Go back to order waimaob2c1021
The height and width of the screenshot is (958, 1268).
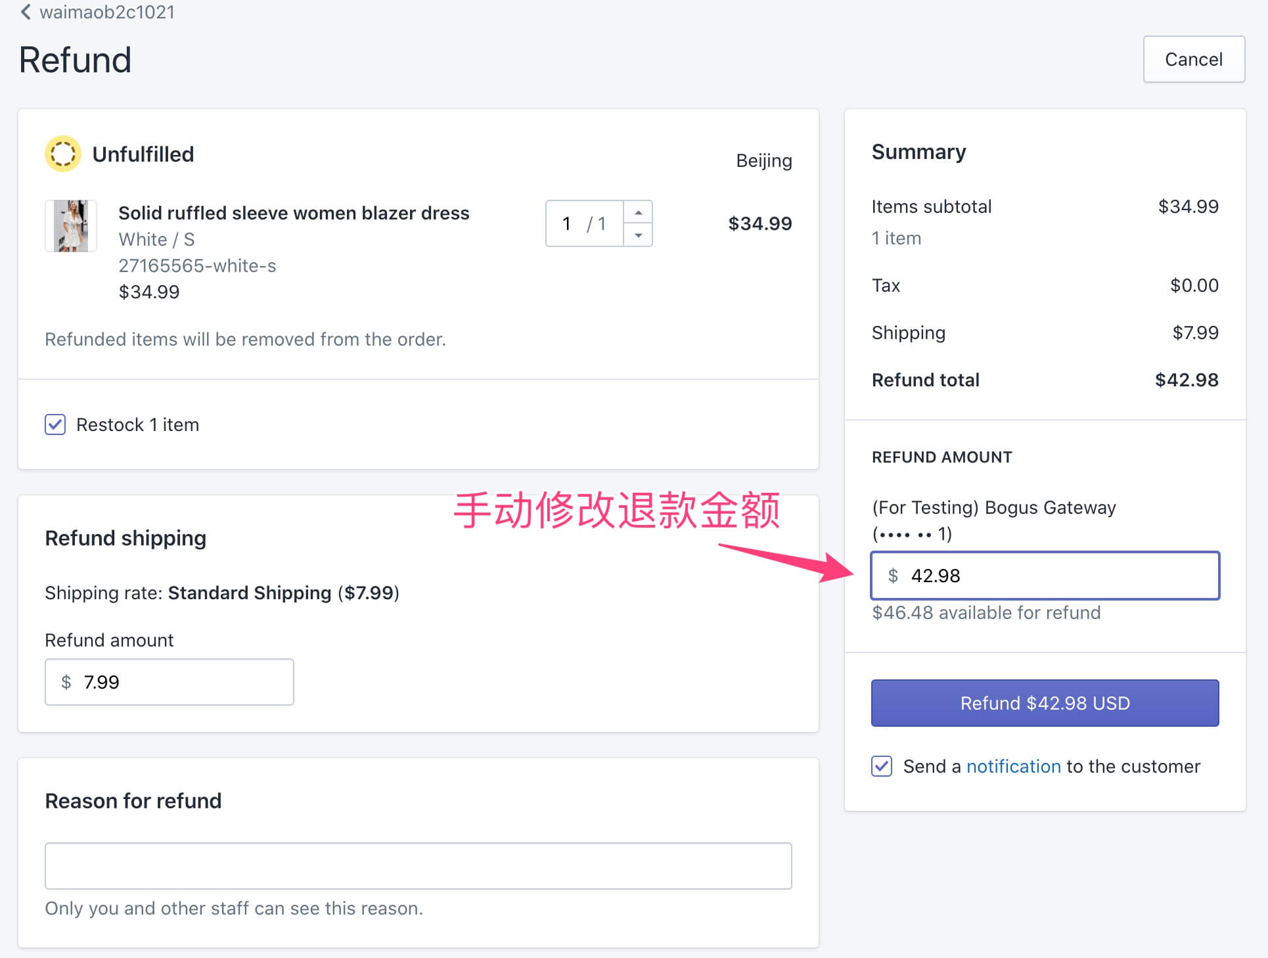tap(97, 12)
